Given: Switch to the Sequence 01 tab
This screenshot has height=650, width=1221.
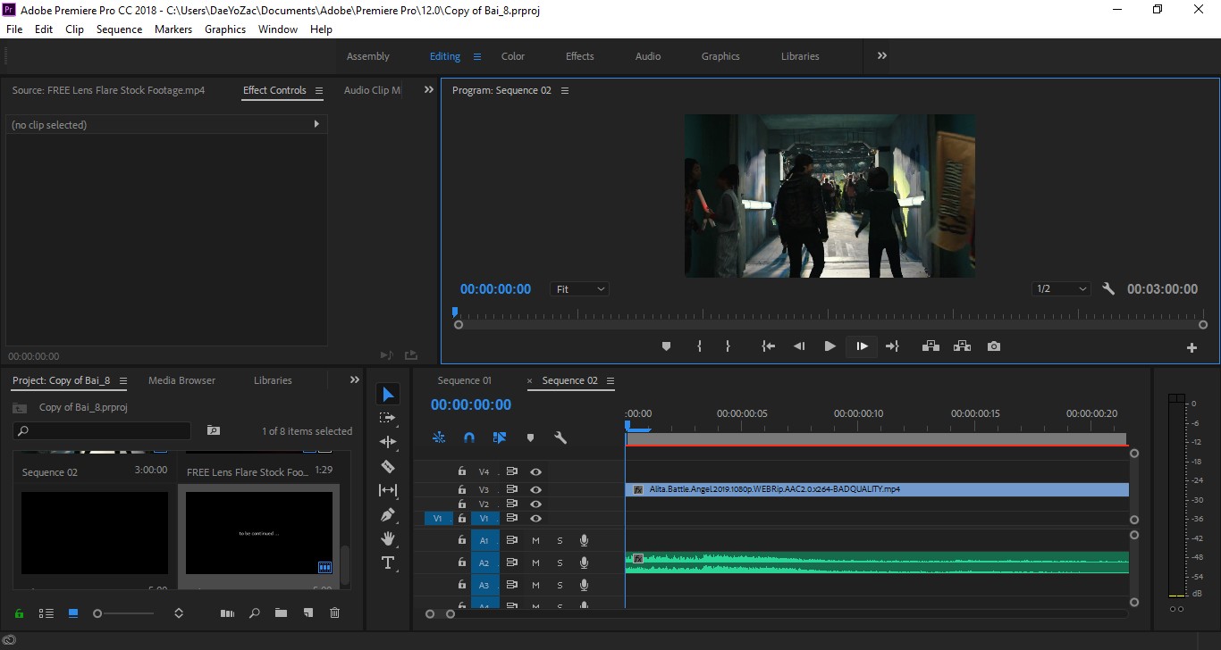Looking at the screenshot, I should coord(465,380).
